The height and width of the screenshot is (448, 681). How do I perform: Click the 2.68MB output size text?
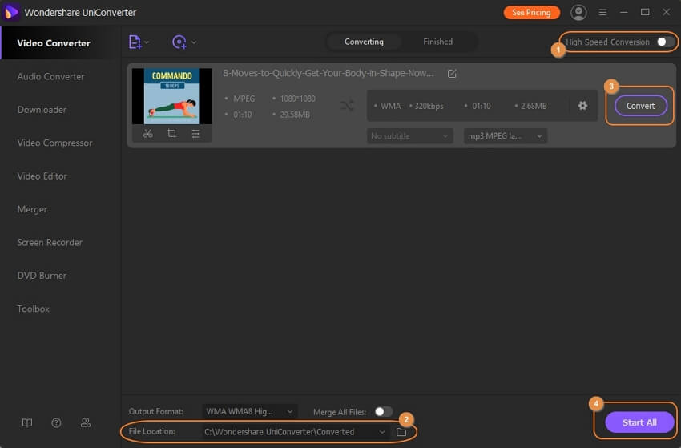coord(534,106)
